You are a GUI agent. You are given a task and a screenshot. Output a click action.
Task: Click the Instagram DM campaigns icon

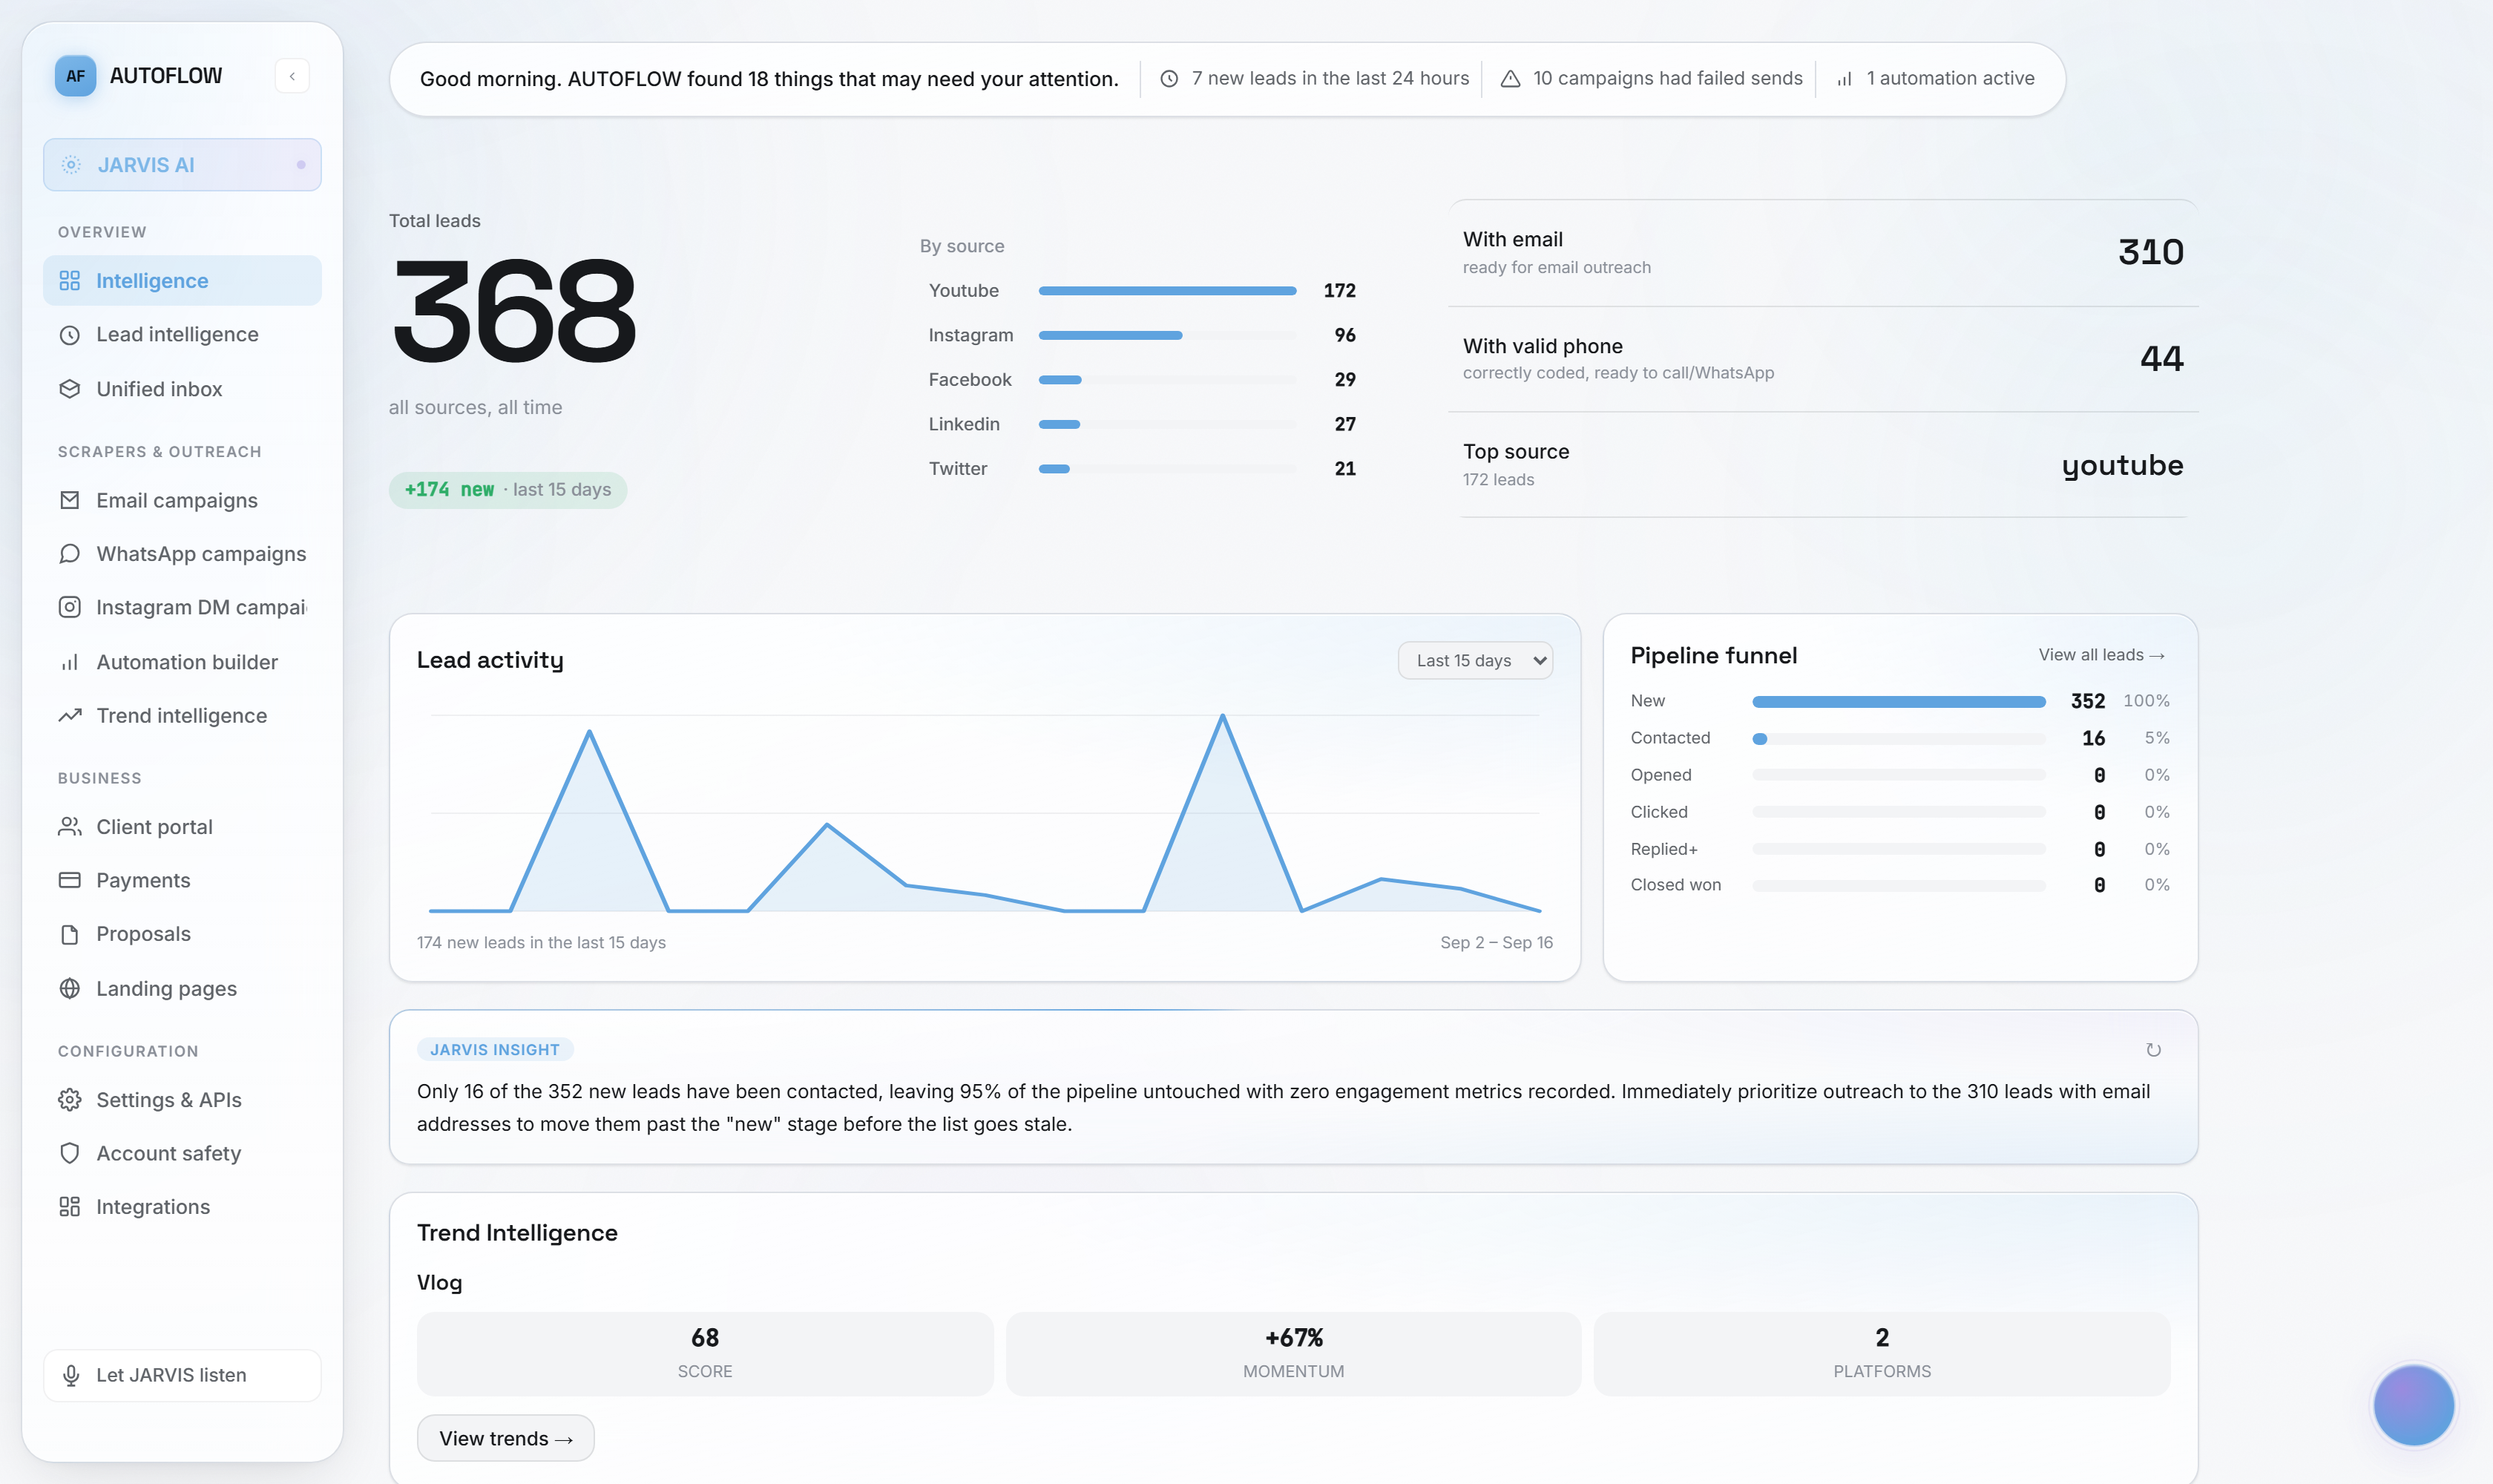pos(70,607)
